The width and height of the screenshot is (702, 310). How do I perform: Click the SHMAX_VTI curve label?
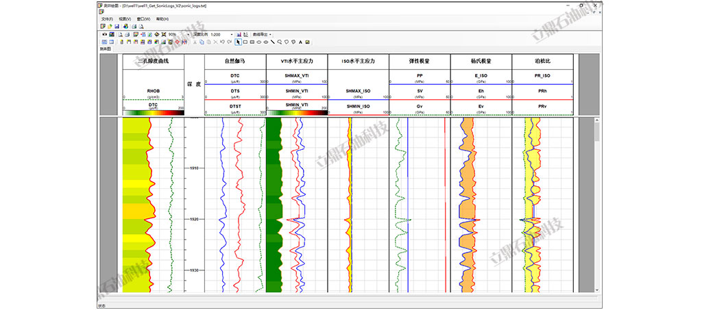coord(296,75)
